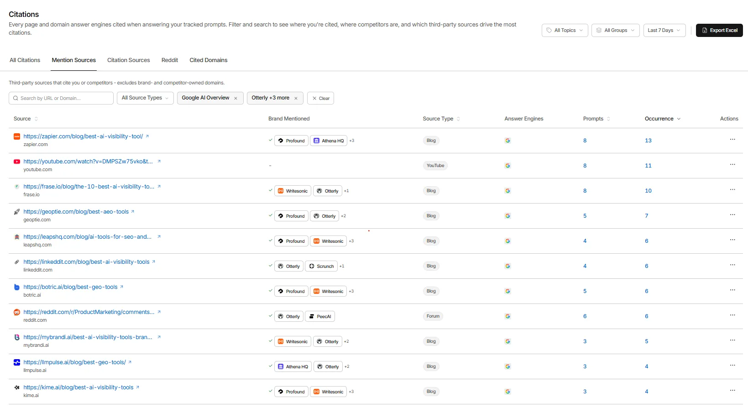Open external link icon for mybrandi.ai URL
This screenshot has width=748, height=408.
[159, 337]
